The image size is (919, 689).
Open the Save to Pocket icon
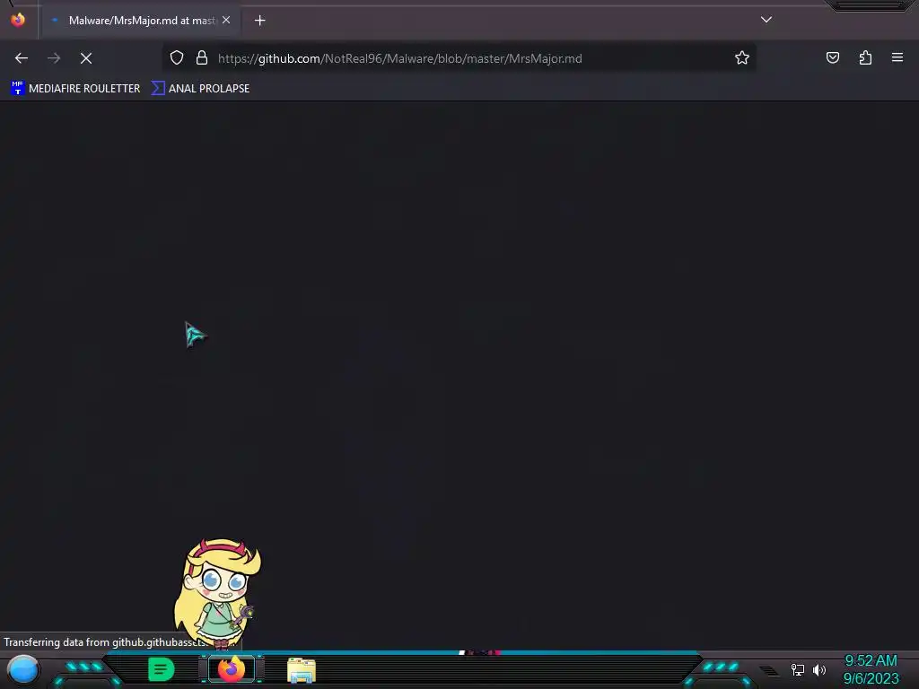(x=832, y=58)
